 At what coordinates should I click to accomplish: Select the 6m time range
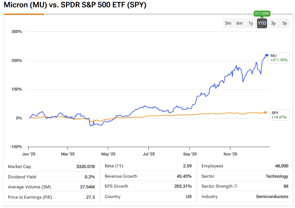tap(239, 23)
